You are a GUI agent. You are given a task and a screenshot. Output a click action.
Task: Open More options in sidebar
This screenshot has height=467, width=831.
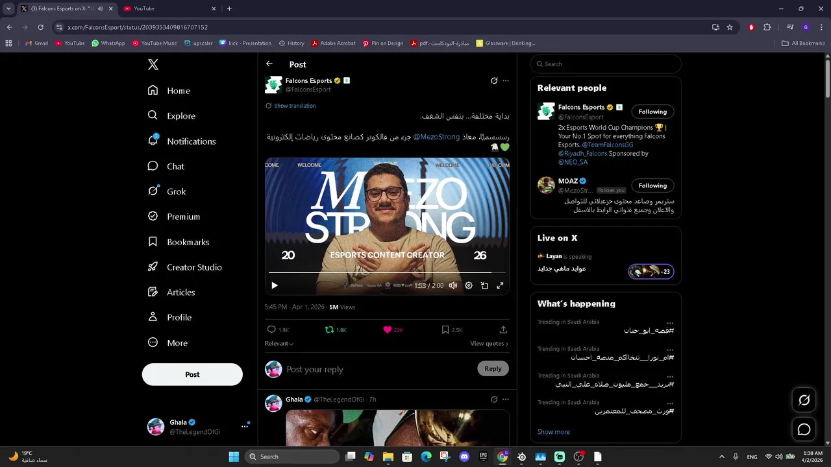167,342
